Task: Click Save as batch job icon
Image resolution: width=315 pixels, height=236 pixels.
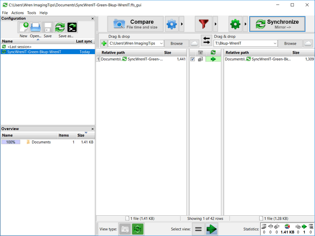Action: coord(72,28)
